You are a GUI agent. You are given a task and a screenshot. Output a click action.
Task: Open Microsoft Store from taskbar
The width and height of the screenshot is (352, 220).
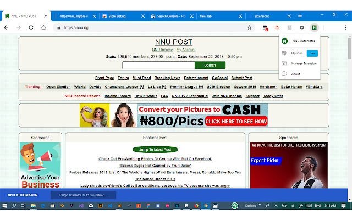(x=52, y=206)
